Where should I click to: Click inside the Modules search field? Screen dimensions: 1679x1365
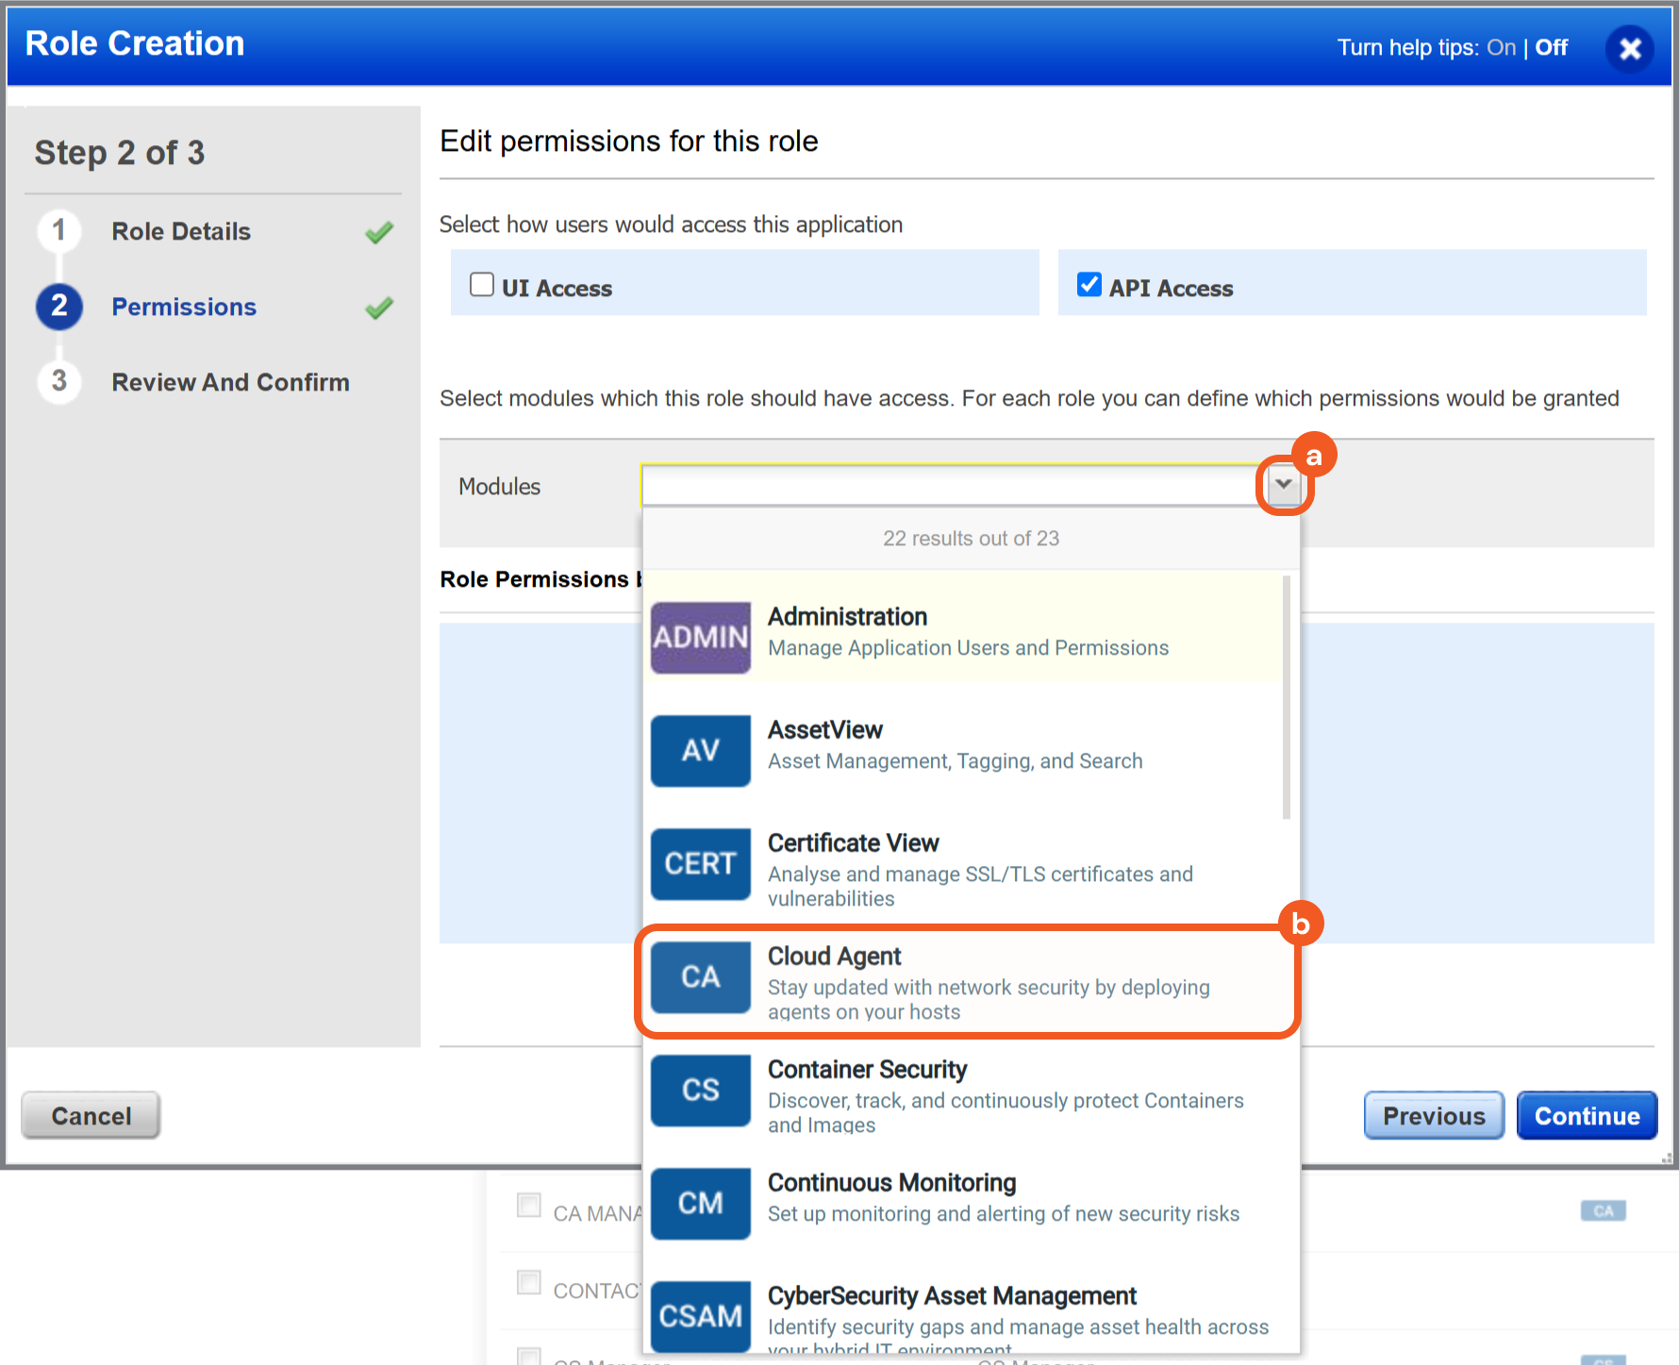pos(948,486)
